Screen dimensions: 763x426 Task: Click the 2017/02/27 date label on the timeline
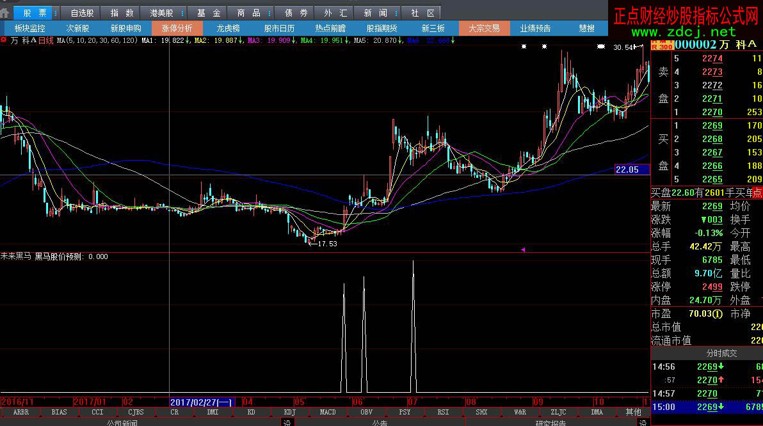201,402
